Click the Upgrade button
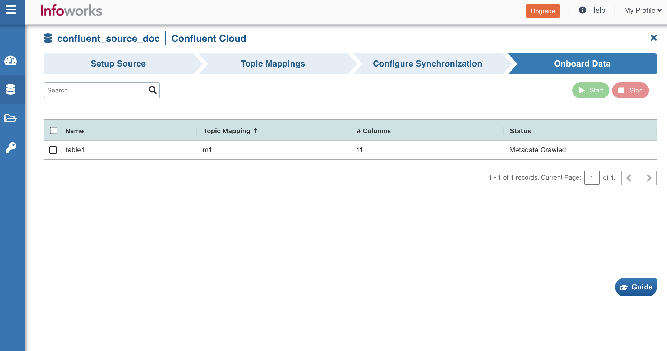 543,11
